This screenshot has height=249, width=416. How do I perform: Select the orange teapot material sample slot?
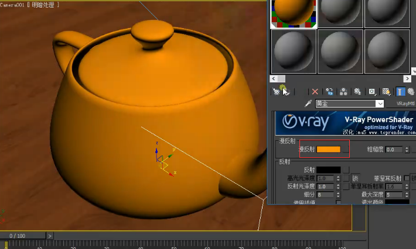point(294,13)
